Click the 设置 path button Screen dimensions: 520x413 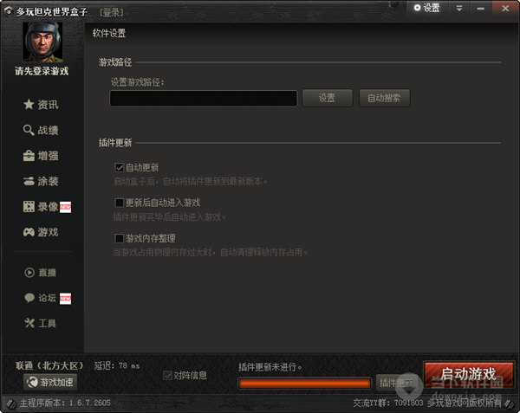point(328,98)
